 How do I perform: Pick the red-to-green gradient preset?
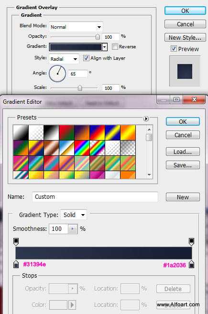click(x=67, y=132)
